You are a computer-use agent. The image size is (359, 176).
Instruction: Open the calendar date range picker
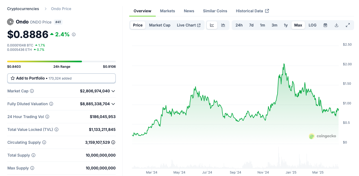pyautogui.click(x=325, y=25)
